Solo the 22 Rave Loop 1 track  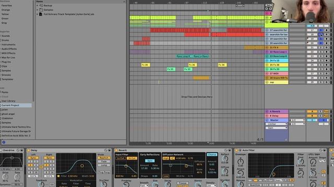tap(321, 52)
